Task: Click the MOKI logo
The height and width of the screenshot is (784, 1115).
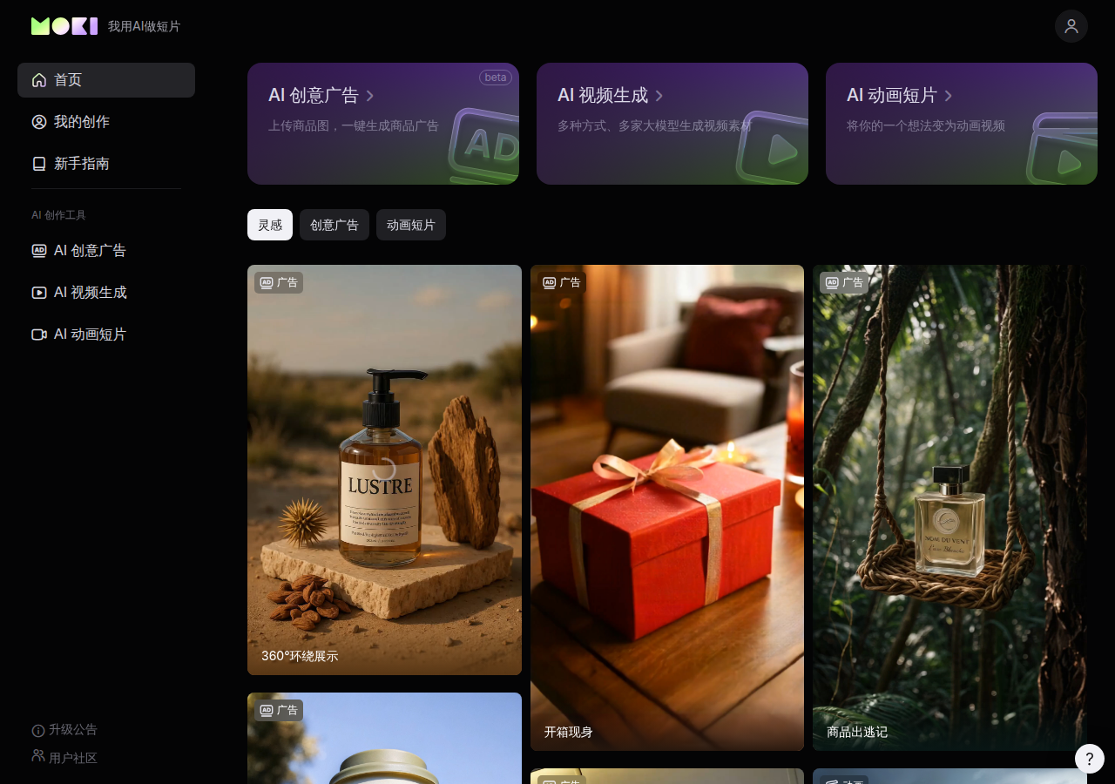Action: pos(64,26)
